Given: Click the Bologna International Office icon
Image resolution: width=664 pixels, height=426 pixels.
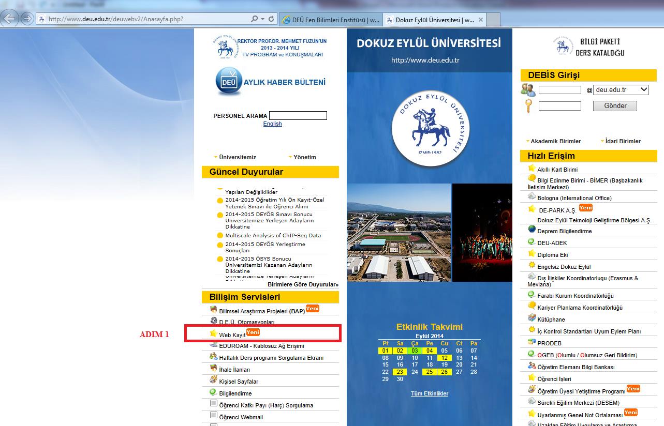Looking at the screenshot, I should (532, 196).
